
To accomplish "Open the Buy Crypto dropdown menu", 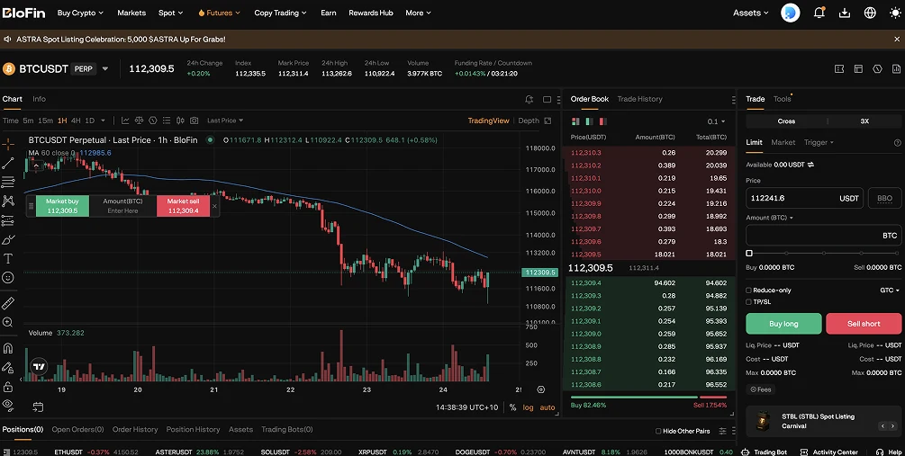I will click(80, 13).
